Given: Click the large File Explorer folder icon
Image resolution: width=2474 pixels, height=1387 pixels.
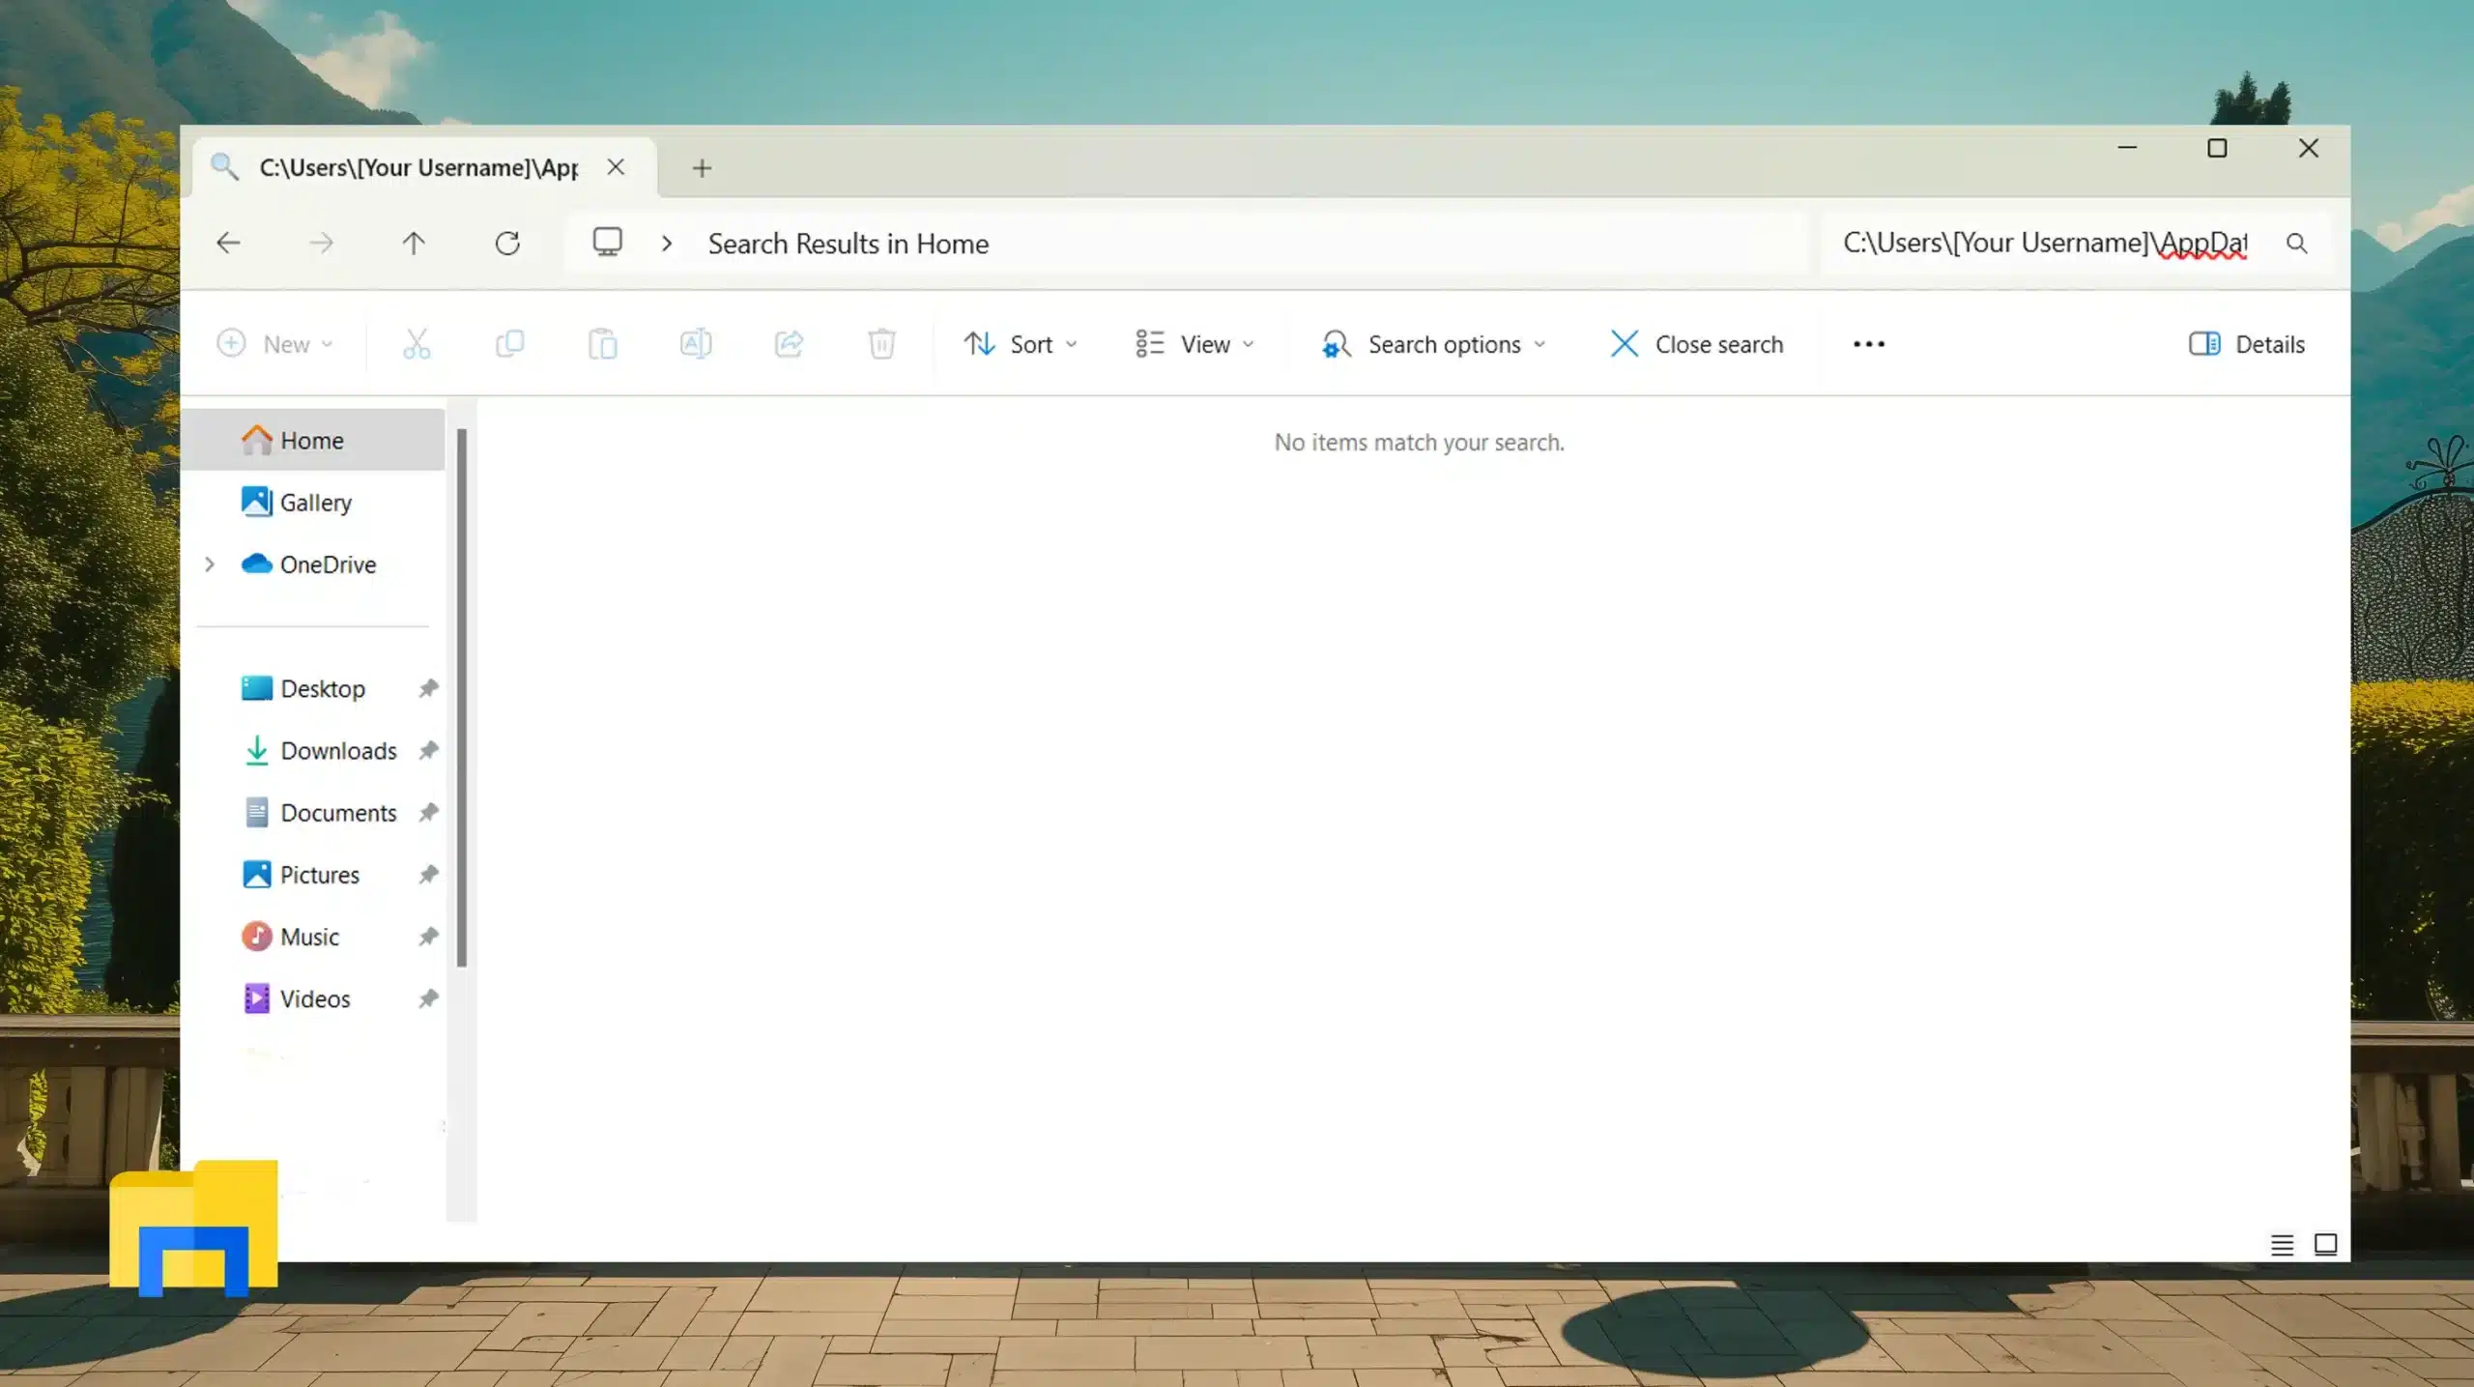Looking at the screenshot, I should [x=193, y=1228].
